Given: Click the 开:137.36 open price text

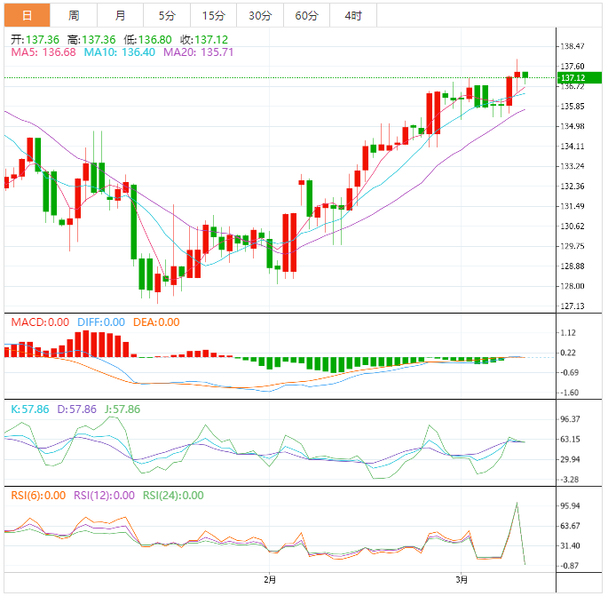Looking at the screenshot, I should (35, 40).
